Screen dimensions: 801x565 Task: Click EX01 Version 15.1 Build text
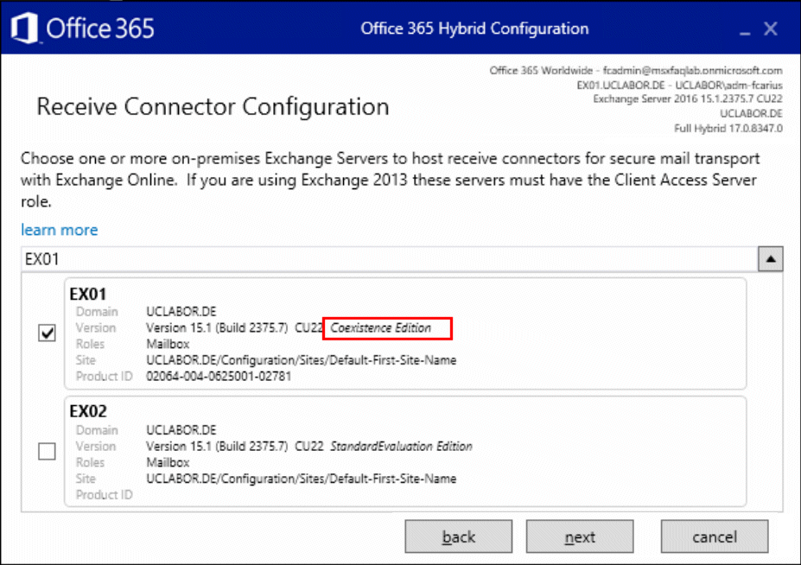(x=217, y=328)
